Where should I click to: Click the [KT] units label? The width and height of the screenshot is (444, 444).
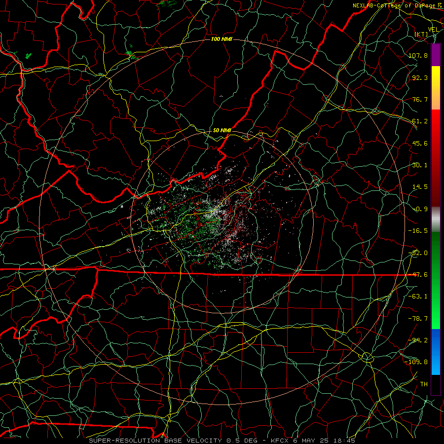pyautogui.click(x=421, y=34)
